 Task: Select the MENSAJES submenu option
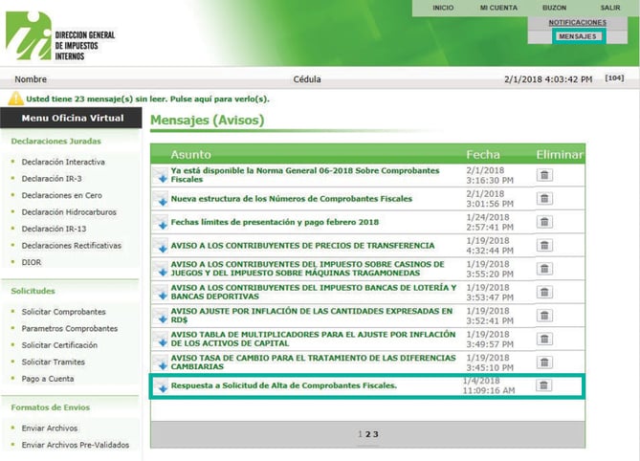click(577, 36)
